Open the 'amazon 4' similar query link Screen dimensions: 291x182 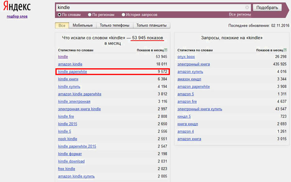click(186, 131)
